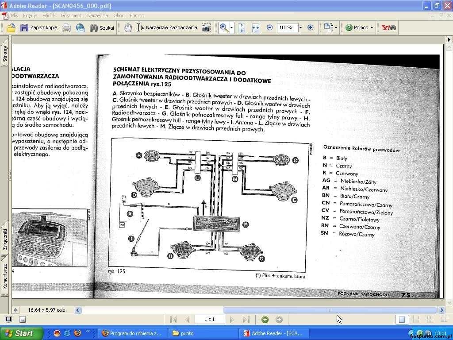This screenshot has width=453, height=340.
Task: Launch Internet Explorer from quick launch
Action: point(67,333)
